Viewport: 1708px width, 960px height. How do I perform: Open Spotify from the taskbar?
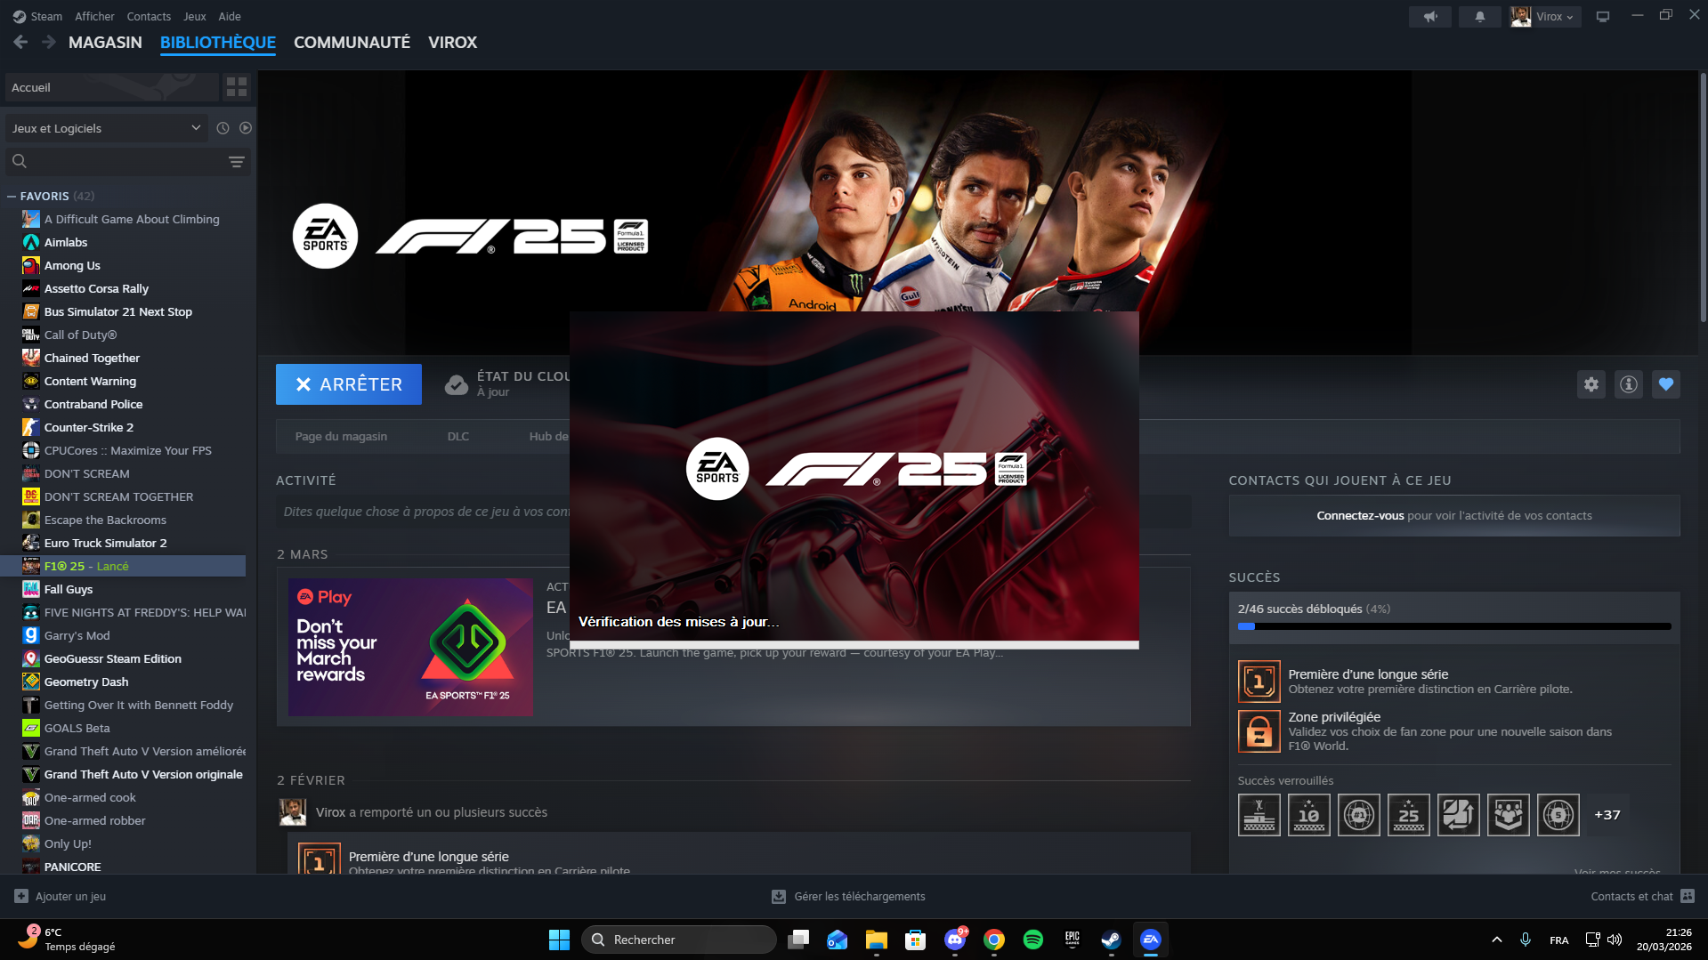pyautogui.click(x=1032, y=940)
